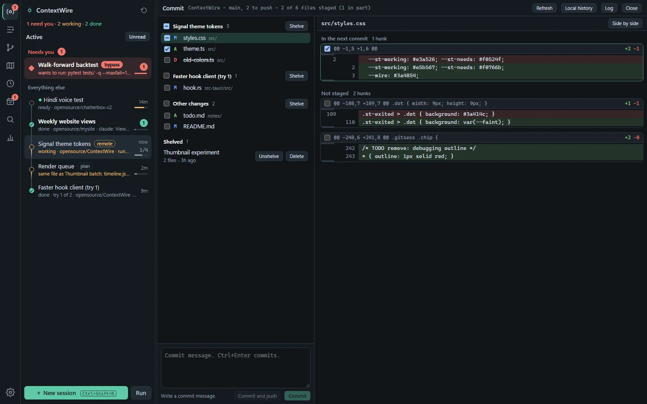Open the Weekly website views session
The image size is (647, 404).
(88, 125)
